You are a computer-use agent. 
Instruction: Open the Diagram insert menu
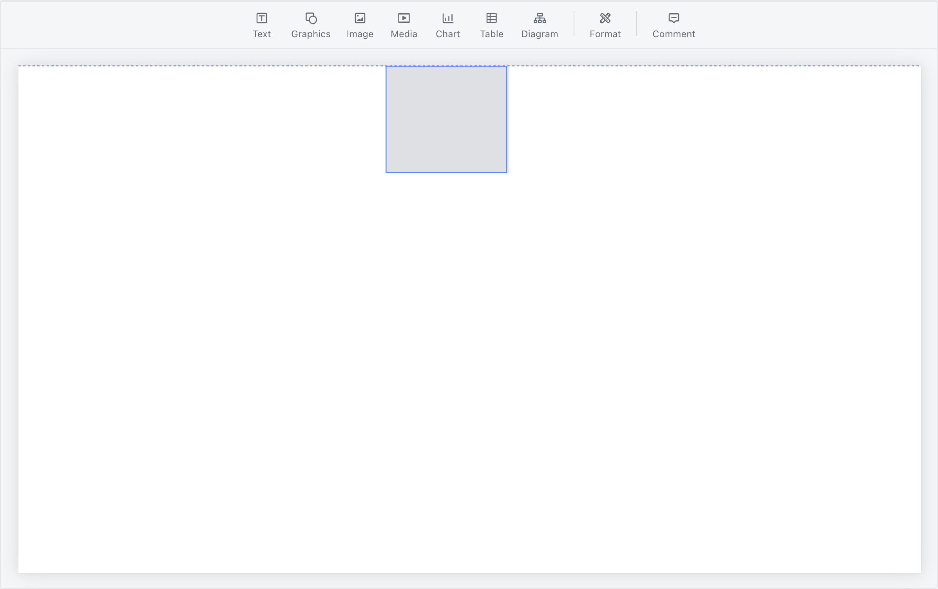coord(540,34)
